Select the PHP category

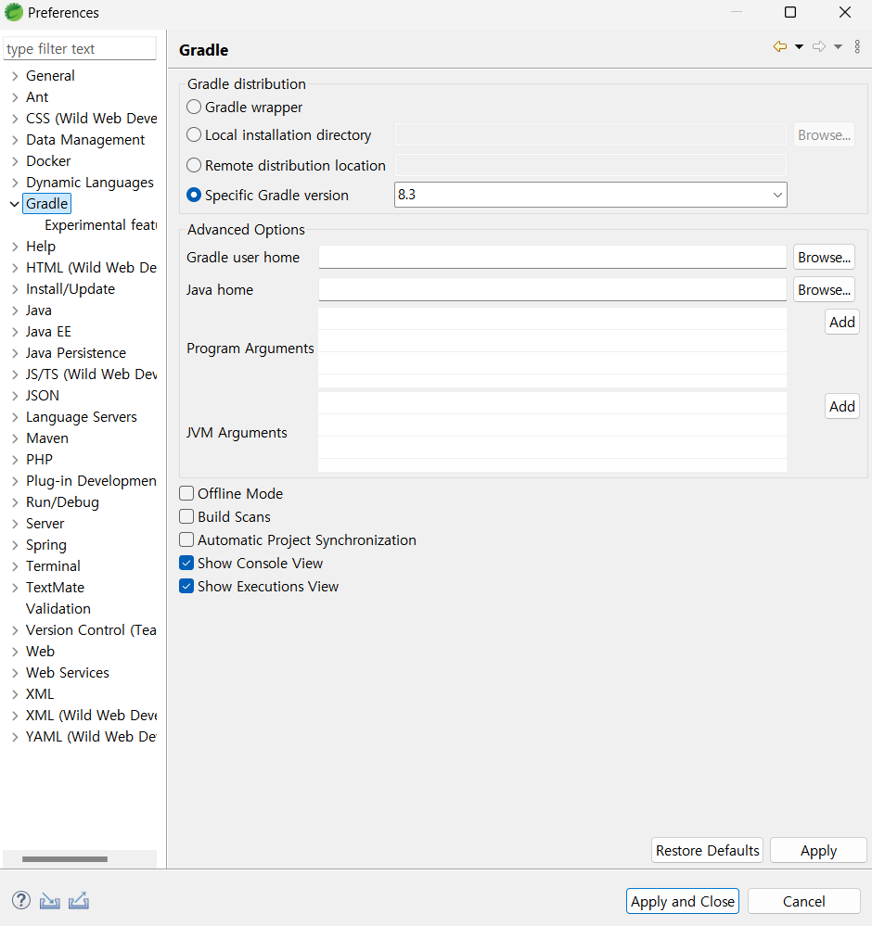click(x=39, y=460)
